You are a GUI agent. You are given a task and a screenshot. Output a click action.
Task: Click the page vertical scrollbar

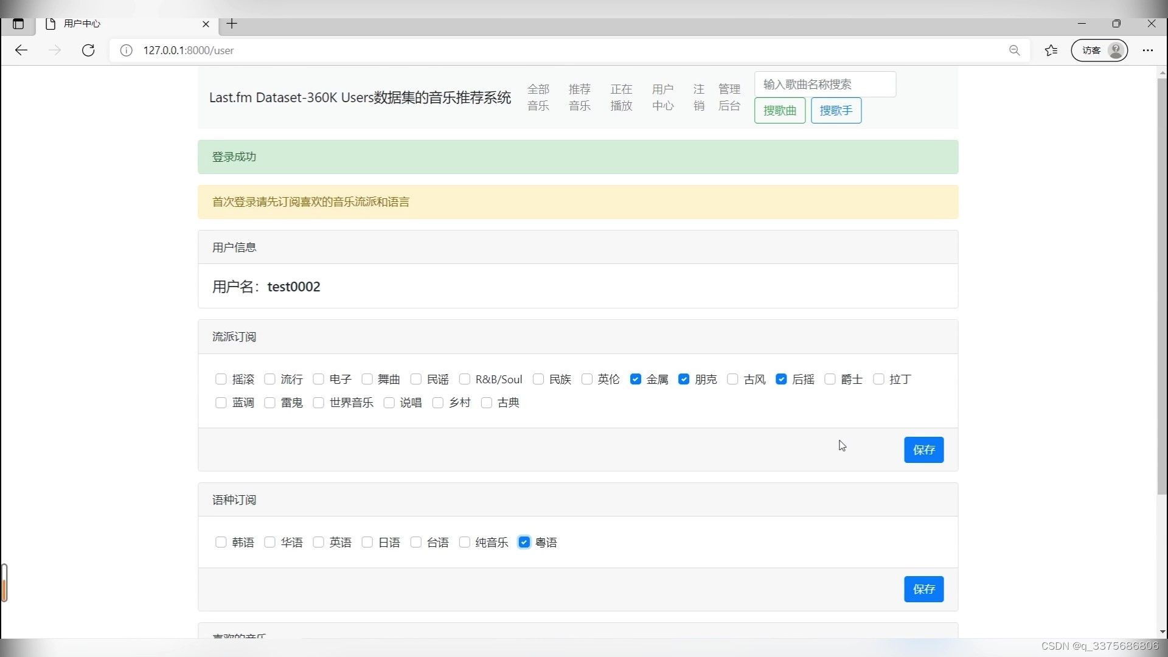(x=1162, y=286)
